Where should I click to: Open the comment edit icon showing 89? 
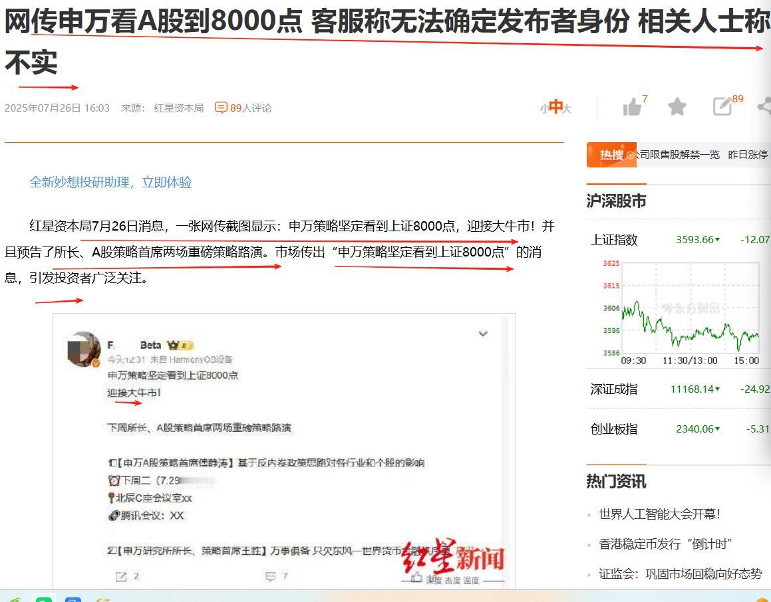point(722,106)
